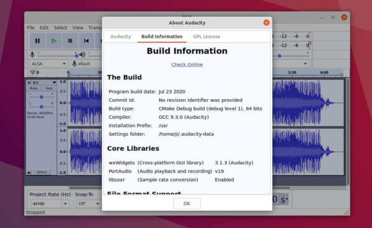Open the ALSA audio host dropdown
The height and width of the screenshot is (228, 372).
pos(48,64)
